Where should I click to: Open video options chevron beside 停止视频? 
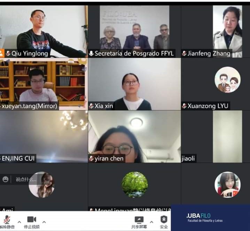[x=44, y=222]
